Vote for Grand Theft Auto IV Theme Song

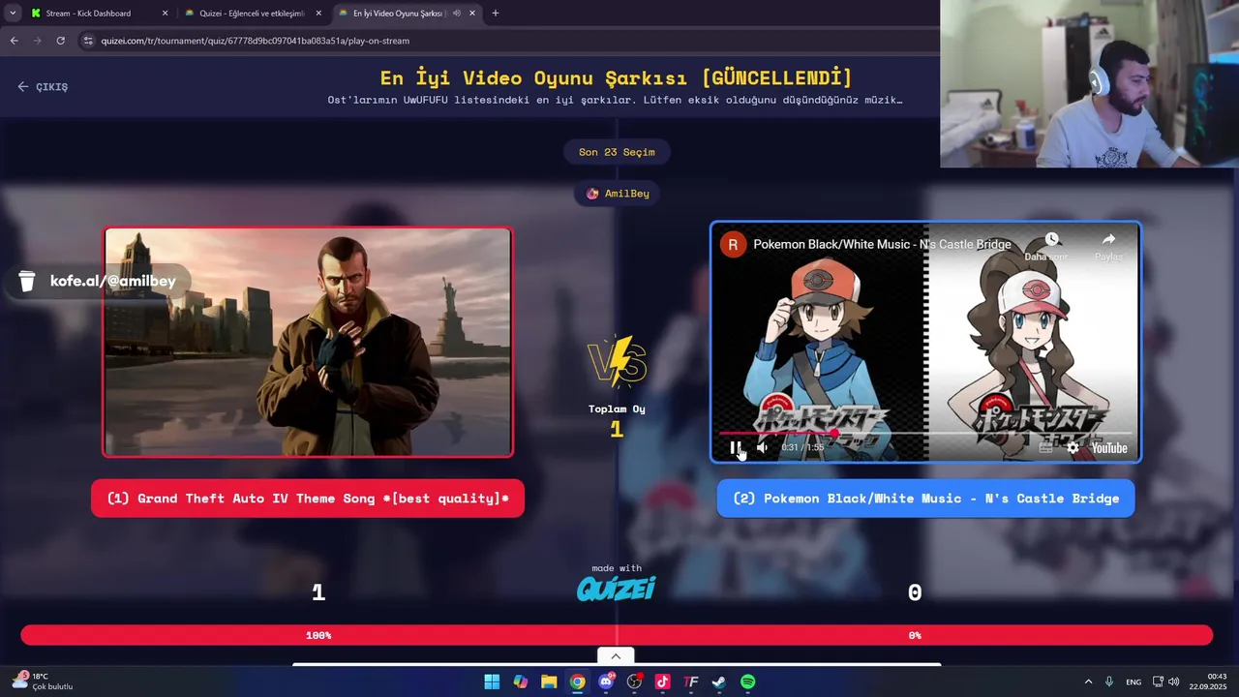tap(308, 499)
